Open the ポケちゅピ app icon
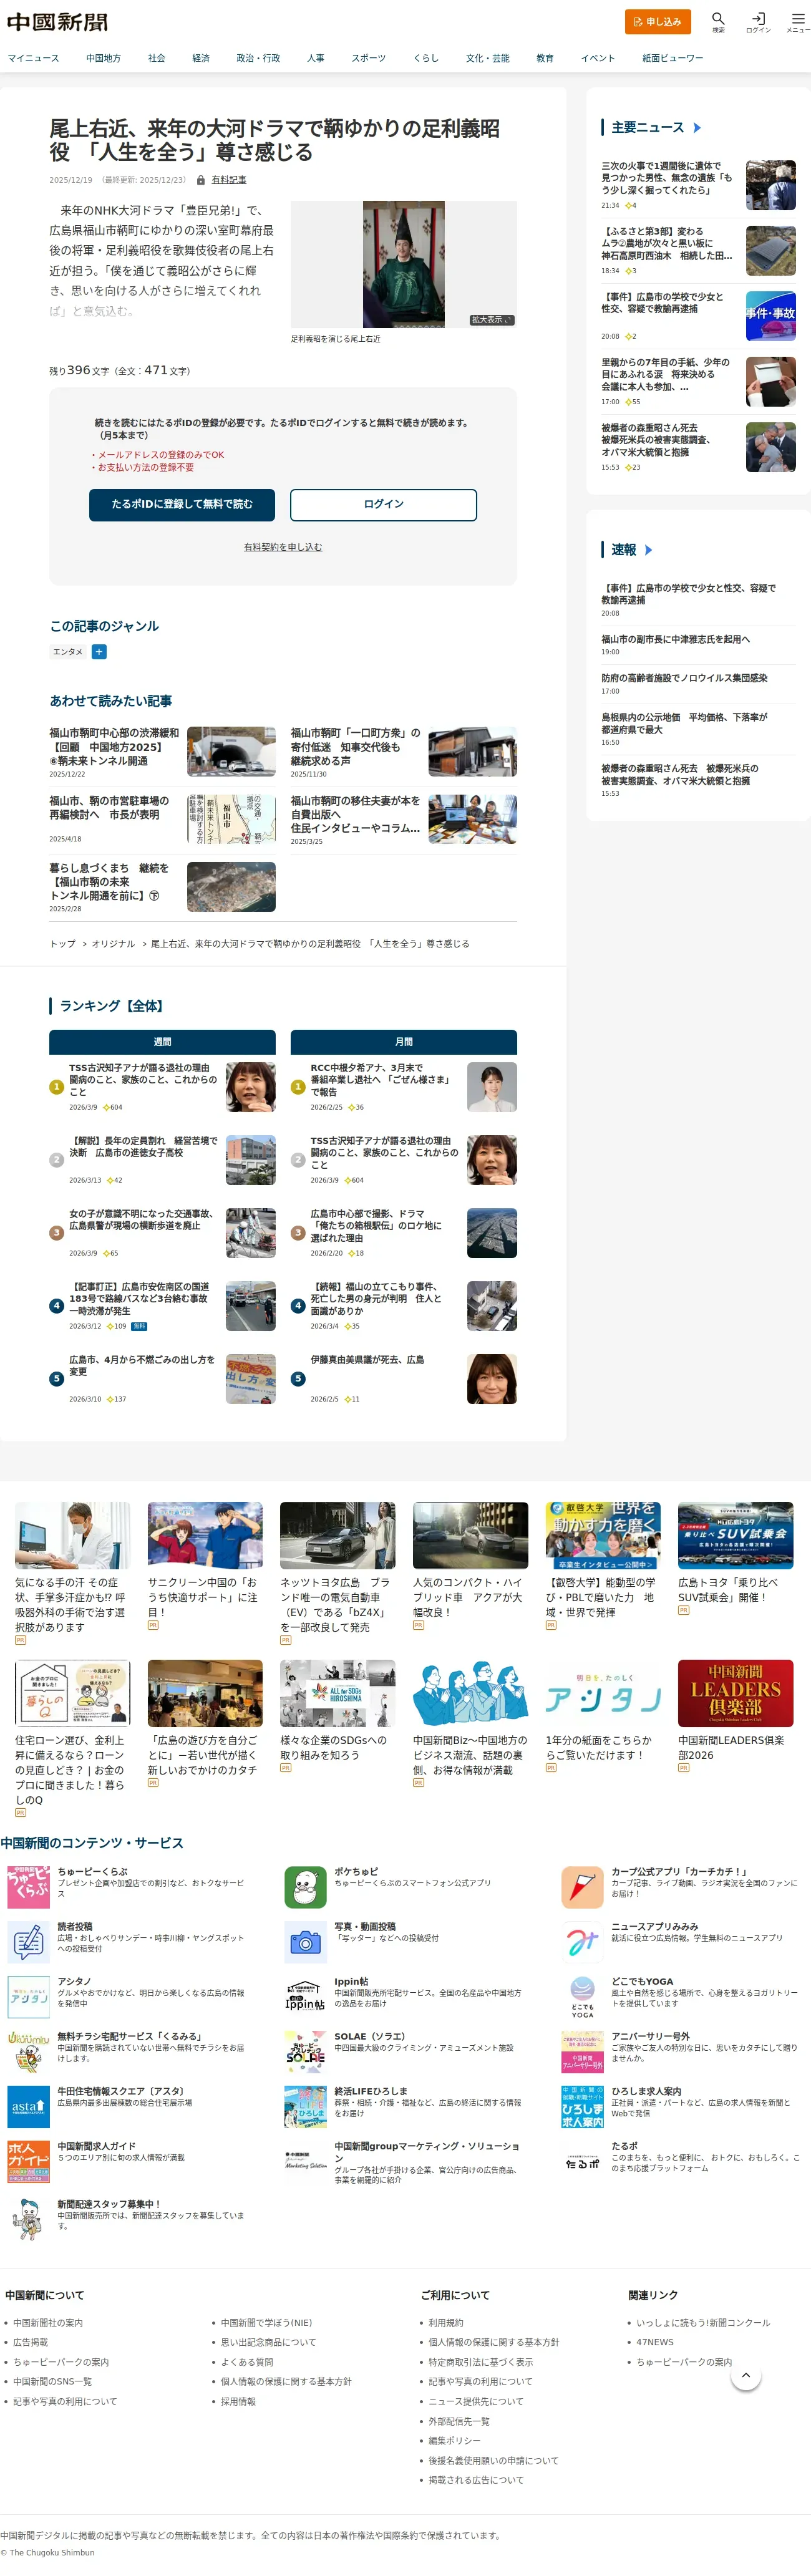 click(305, 1886)
